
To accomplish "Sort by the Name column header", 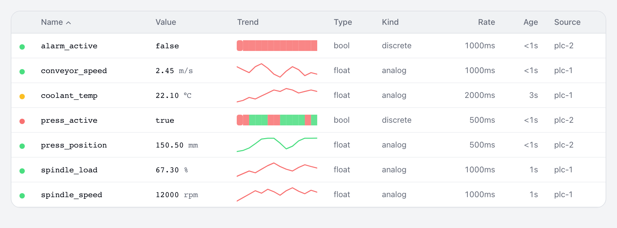I will pyautogui.click(x=56, y=22).
